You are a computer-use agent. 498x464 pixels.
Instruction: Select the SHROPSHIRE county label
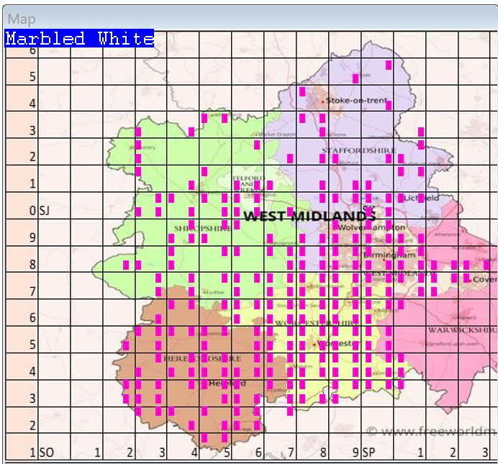point(202,227)
